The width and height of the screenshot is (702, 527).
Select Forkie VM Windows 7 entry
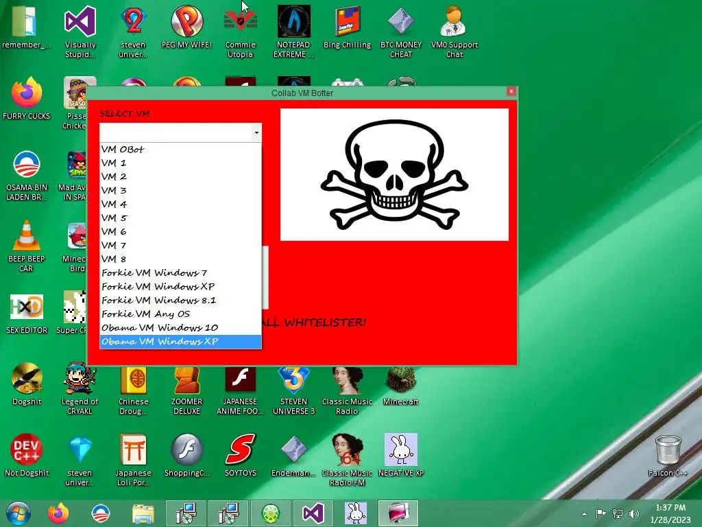coord(180,272)
